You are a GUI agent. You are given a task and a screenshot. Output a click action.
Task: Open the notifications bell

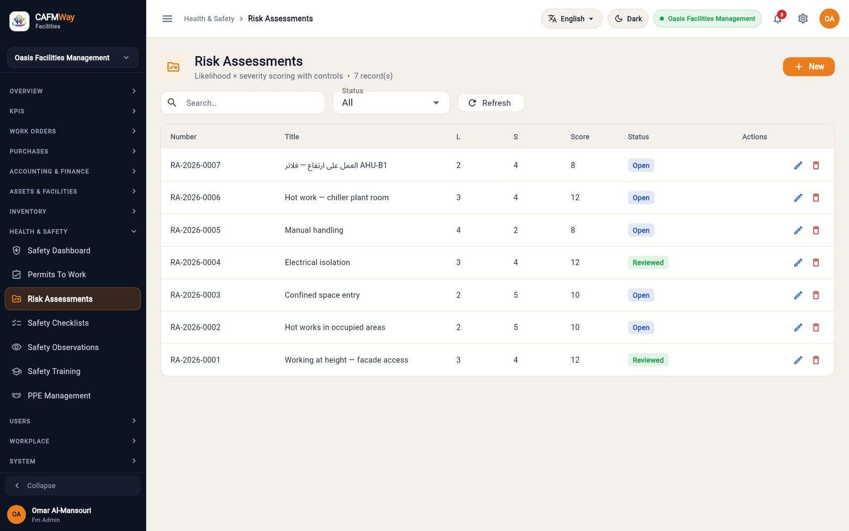(x=777, y=19)
